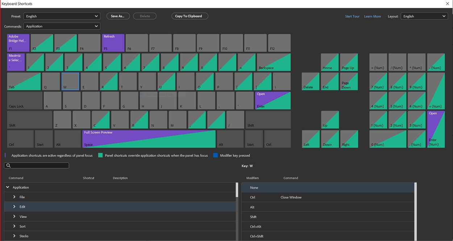Open the Layout dropdown
Image resolution: width=453 pixels, height=241 pixels.
[424, 16]
